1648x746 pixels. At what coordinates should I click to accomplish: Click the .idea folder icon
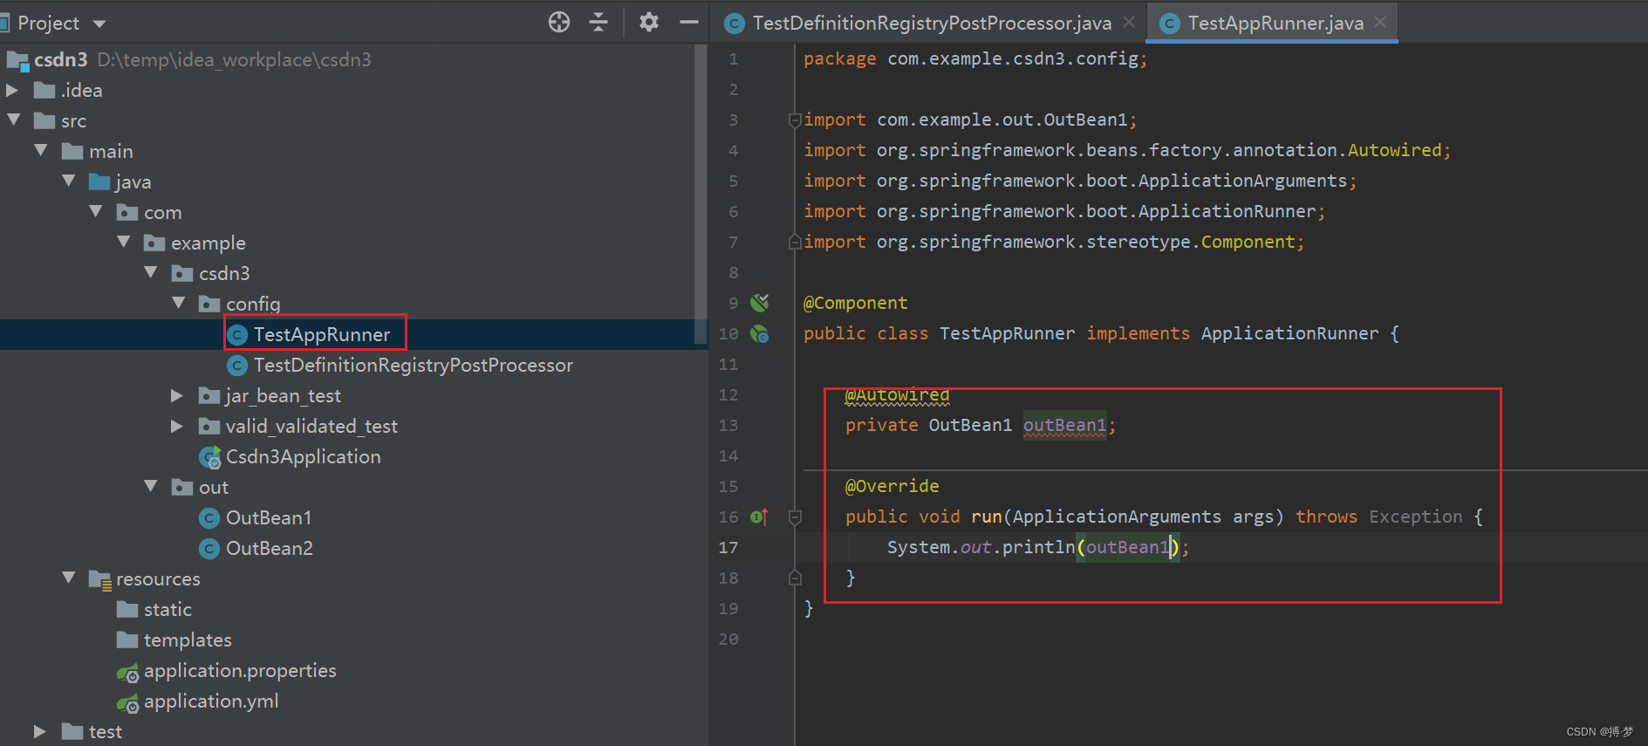click(44, 90)
